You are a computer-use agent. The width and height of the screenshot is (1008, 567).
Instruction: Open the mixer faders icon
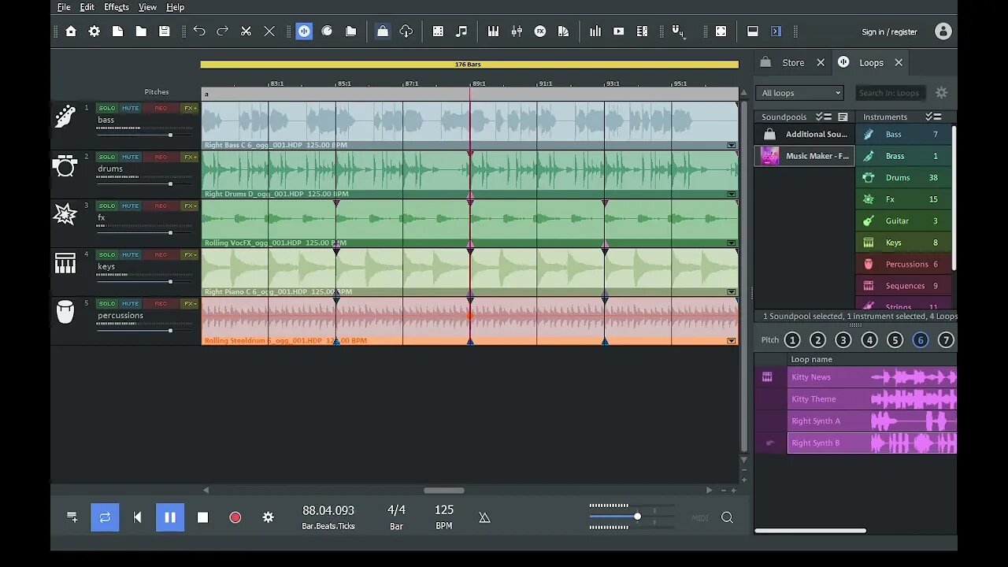tap(517, 31)
